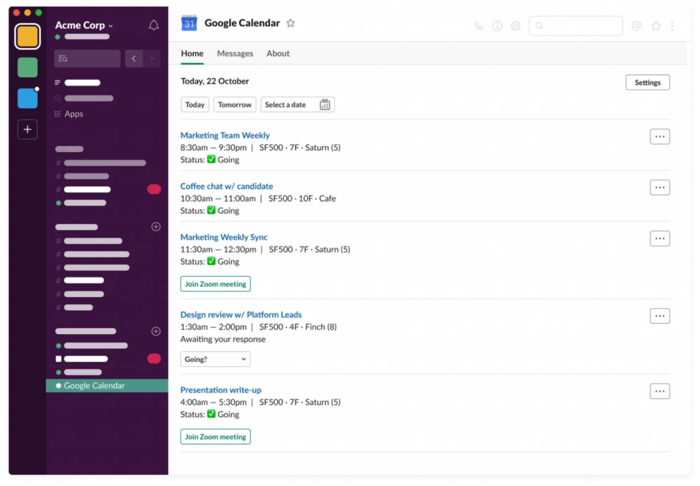Switch to the About tab

(x=278, y=53)
